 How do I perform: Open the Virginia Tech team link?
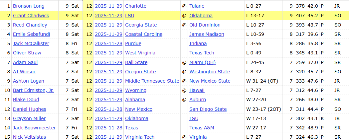140,137
